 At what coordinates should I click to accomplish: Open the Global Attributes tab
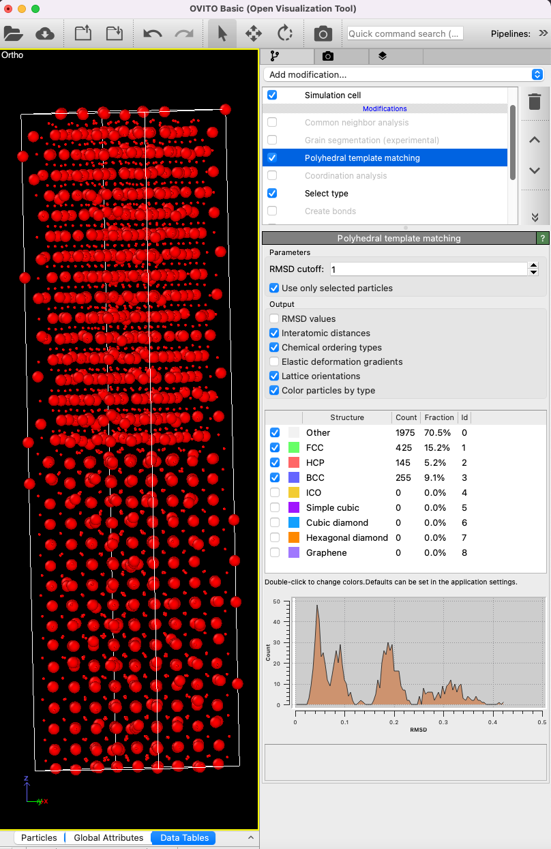tap(108, 837)
